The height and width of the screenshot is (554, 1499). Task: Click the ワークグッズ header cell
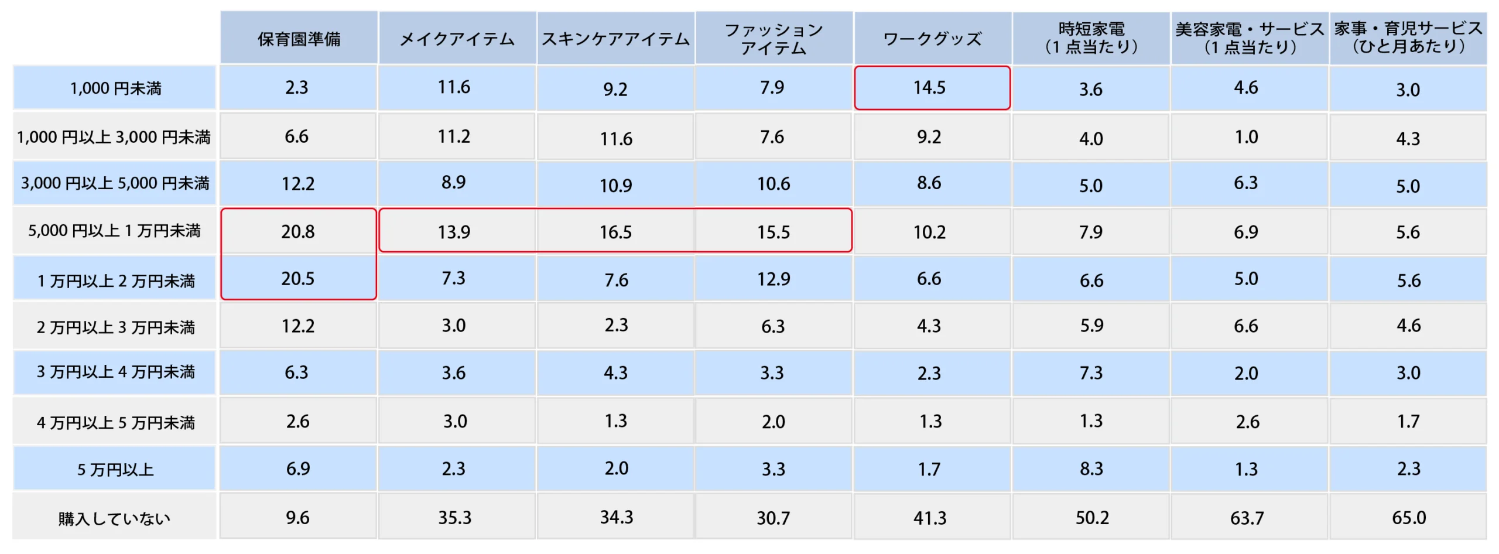pos(933,37)
